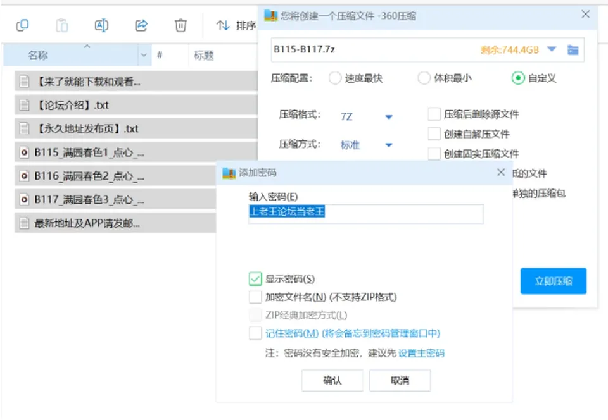Click the blue 立即压缩 button
608x420 pixels.
point(554,281)
